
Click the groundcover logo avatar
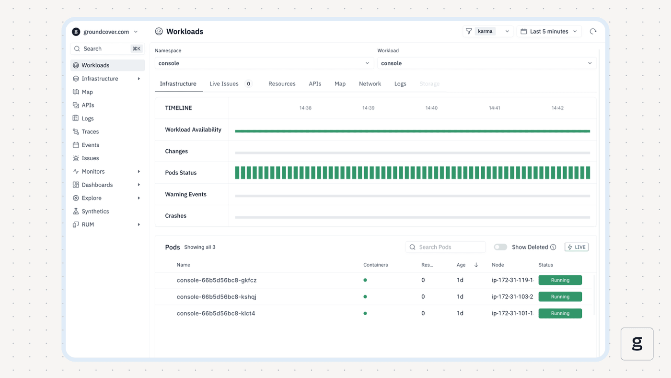76,32
